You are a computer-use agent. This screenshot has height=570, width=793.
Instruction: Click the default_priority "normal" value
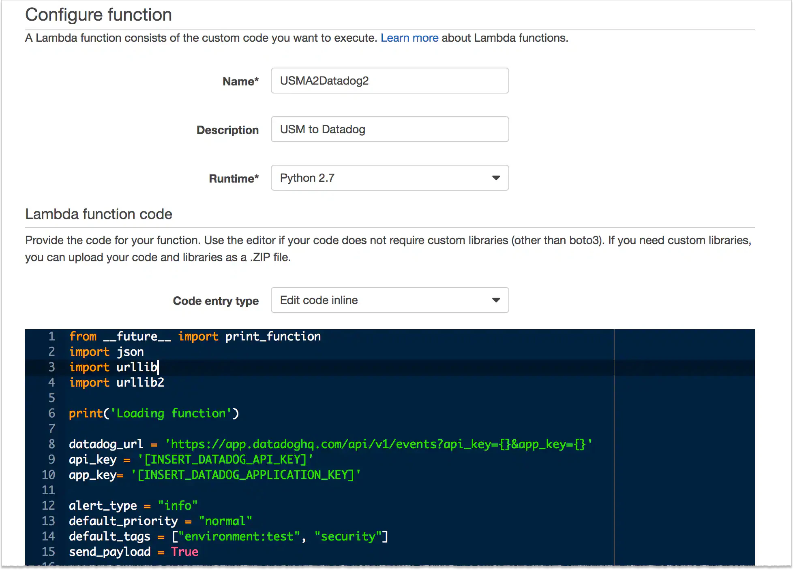point(225,521)
